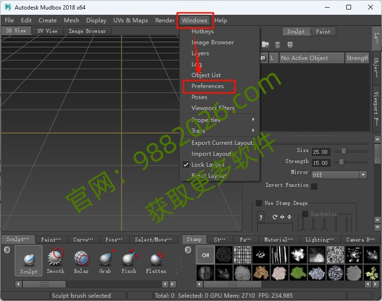Viewport: 382px width, 301px height.
Task: Select the blue pebbles stamp thumbnail
Action: 316,273
